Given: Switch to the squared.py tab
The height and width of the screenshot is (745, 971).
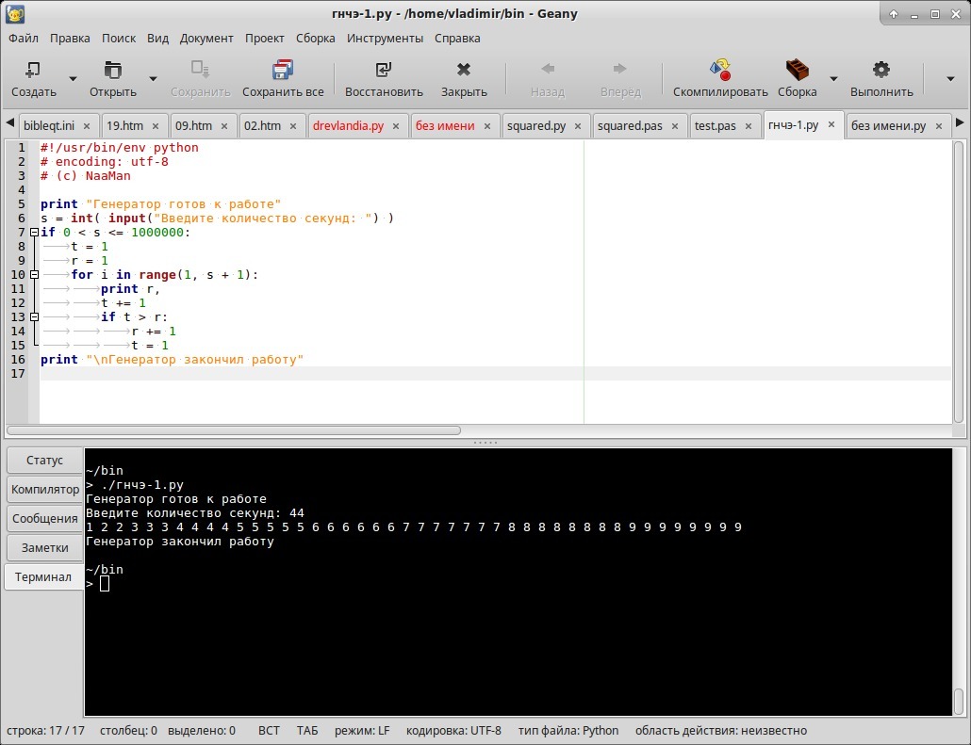Looking at the screenshot, I should 536,125.
